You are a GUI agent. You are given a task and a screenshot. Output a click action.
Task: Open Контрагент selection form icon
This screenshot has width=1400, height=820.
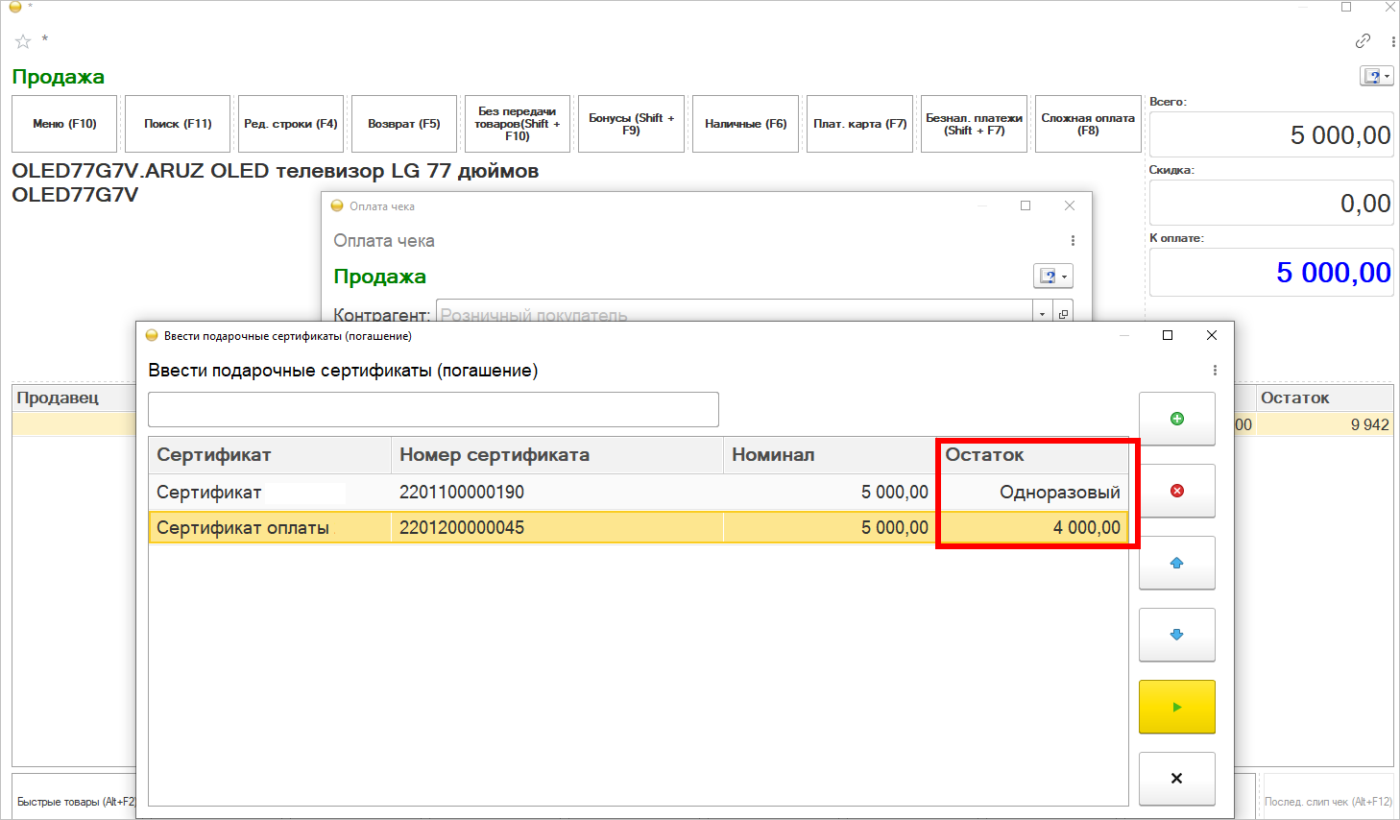click(x=1063, y=314)
